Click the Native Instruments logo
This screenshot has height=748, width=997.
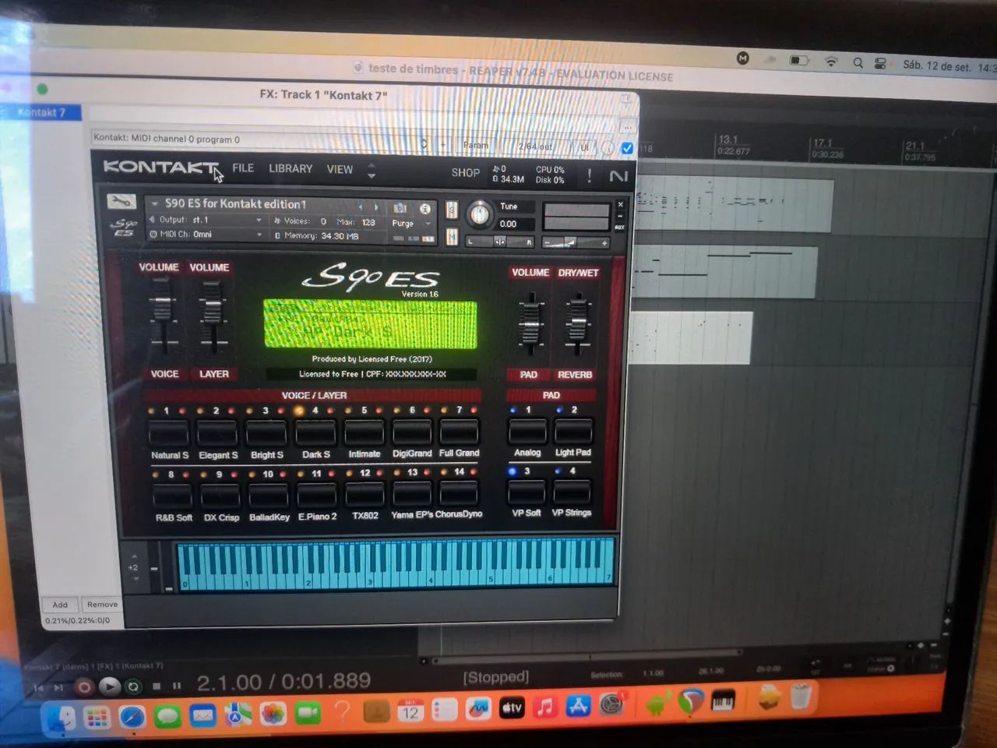(x=618, y=177)
